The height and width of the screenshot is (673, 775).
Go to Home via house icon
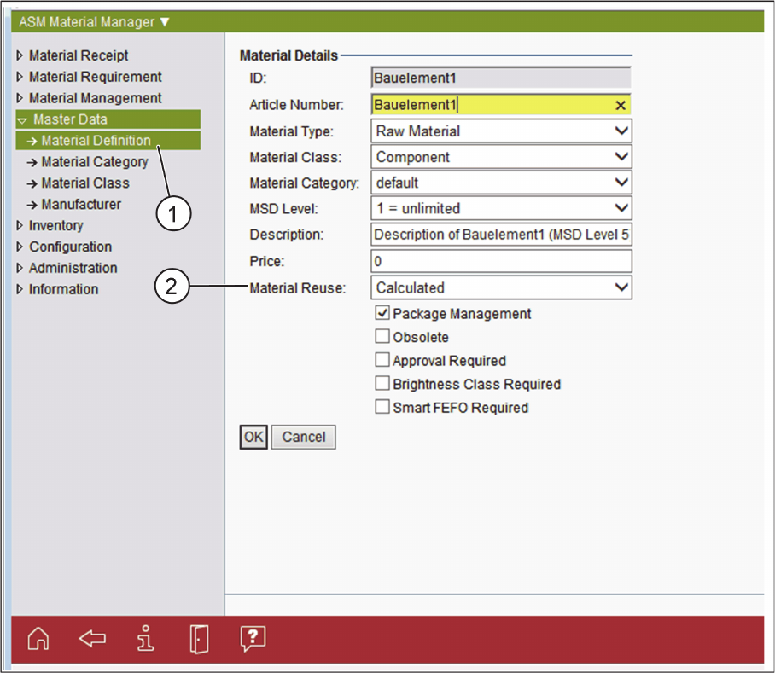(x=38, y=638)
